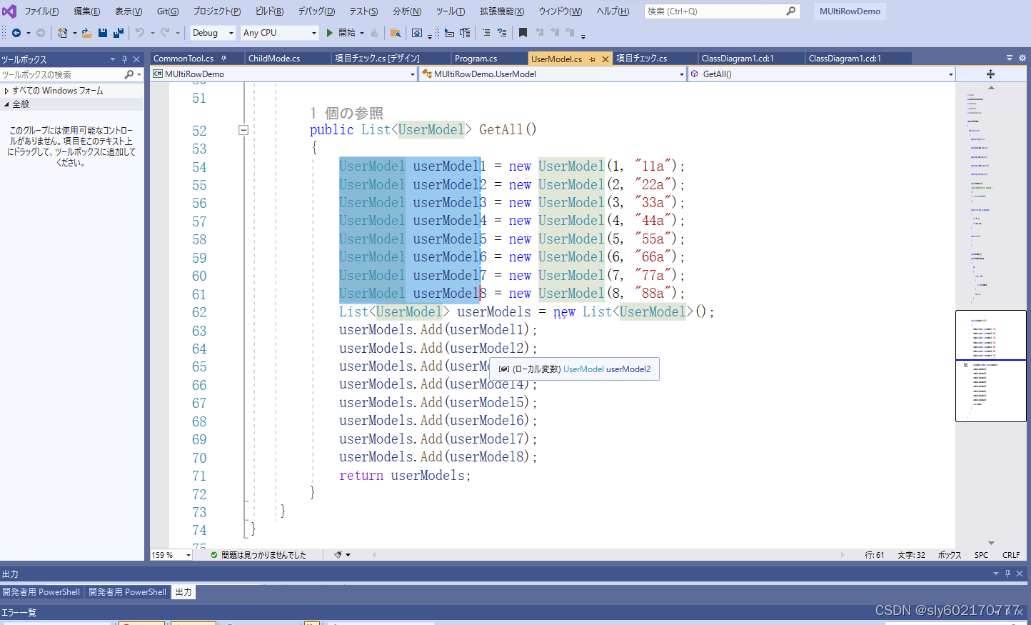Click the open file folder icon
The width and height of the screenshot is (1031, 625).
click(x=86, y=33)
